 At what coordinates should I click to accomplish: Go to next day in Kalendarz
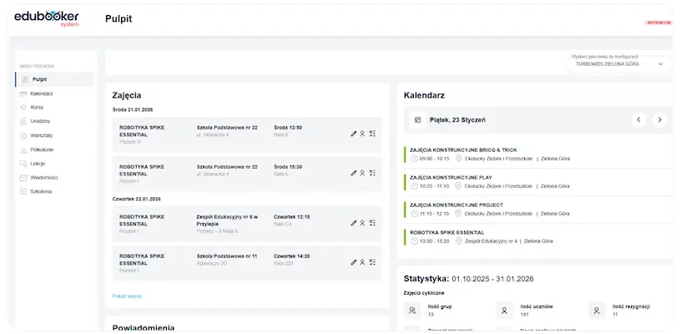tap(659, 120)
